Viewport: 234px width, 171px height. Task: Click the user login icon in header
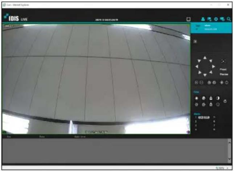point(203,19)
